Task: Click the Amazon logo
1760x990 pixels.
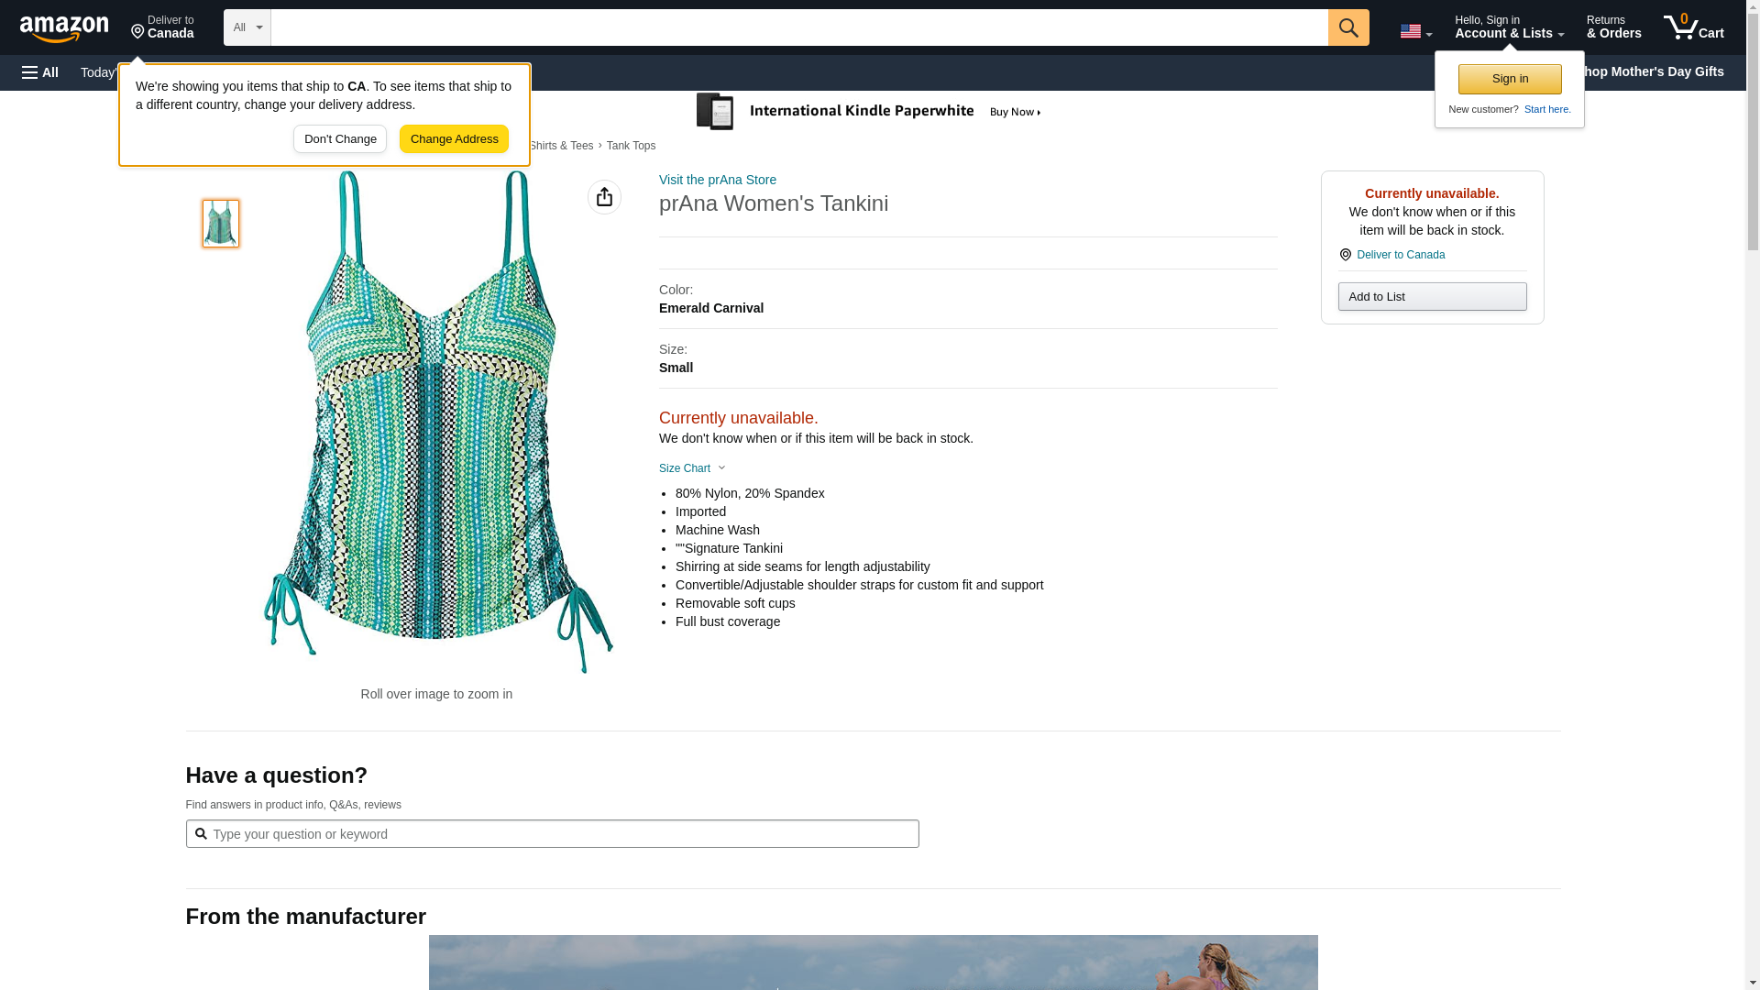Action: (64, 28)
